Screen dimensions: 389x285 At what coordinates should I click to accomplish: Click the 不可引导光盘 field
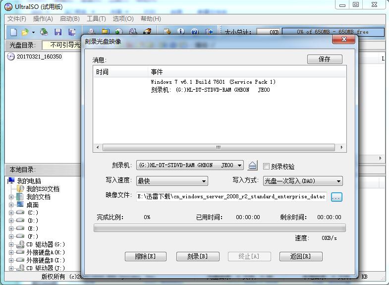62,45
